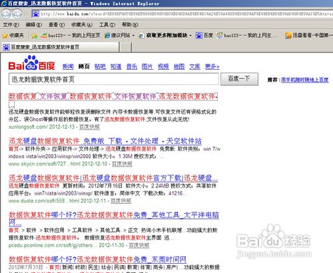Click the Baidu paw icon in address bar
Image resolution: width=333 pixels, height=273 pixels.
coord(35,14)
